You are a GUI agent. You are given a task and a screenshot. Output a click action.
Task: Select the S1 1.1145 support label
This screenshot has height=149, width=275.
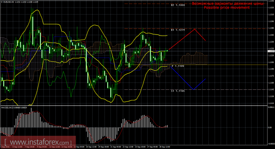tap(178, 91)
